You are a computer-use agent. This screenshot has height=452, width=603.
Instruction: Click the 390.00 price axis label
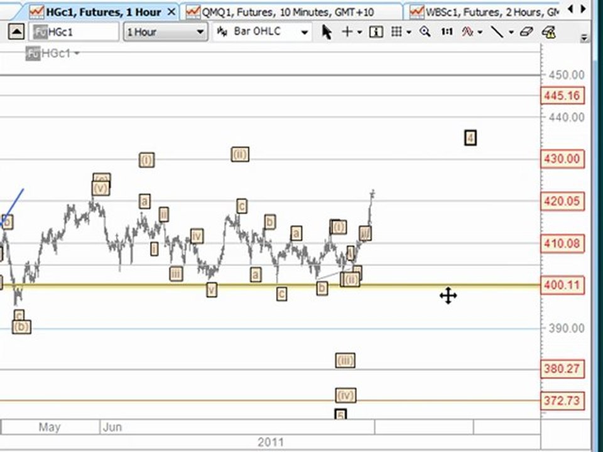pos(567,328)
